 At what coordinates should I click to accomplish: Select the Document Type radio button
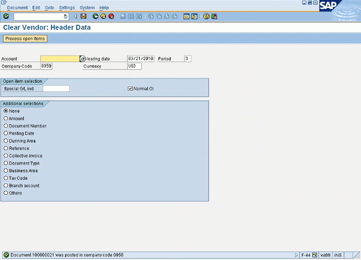(6, 163)
